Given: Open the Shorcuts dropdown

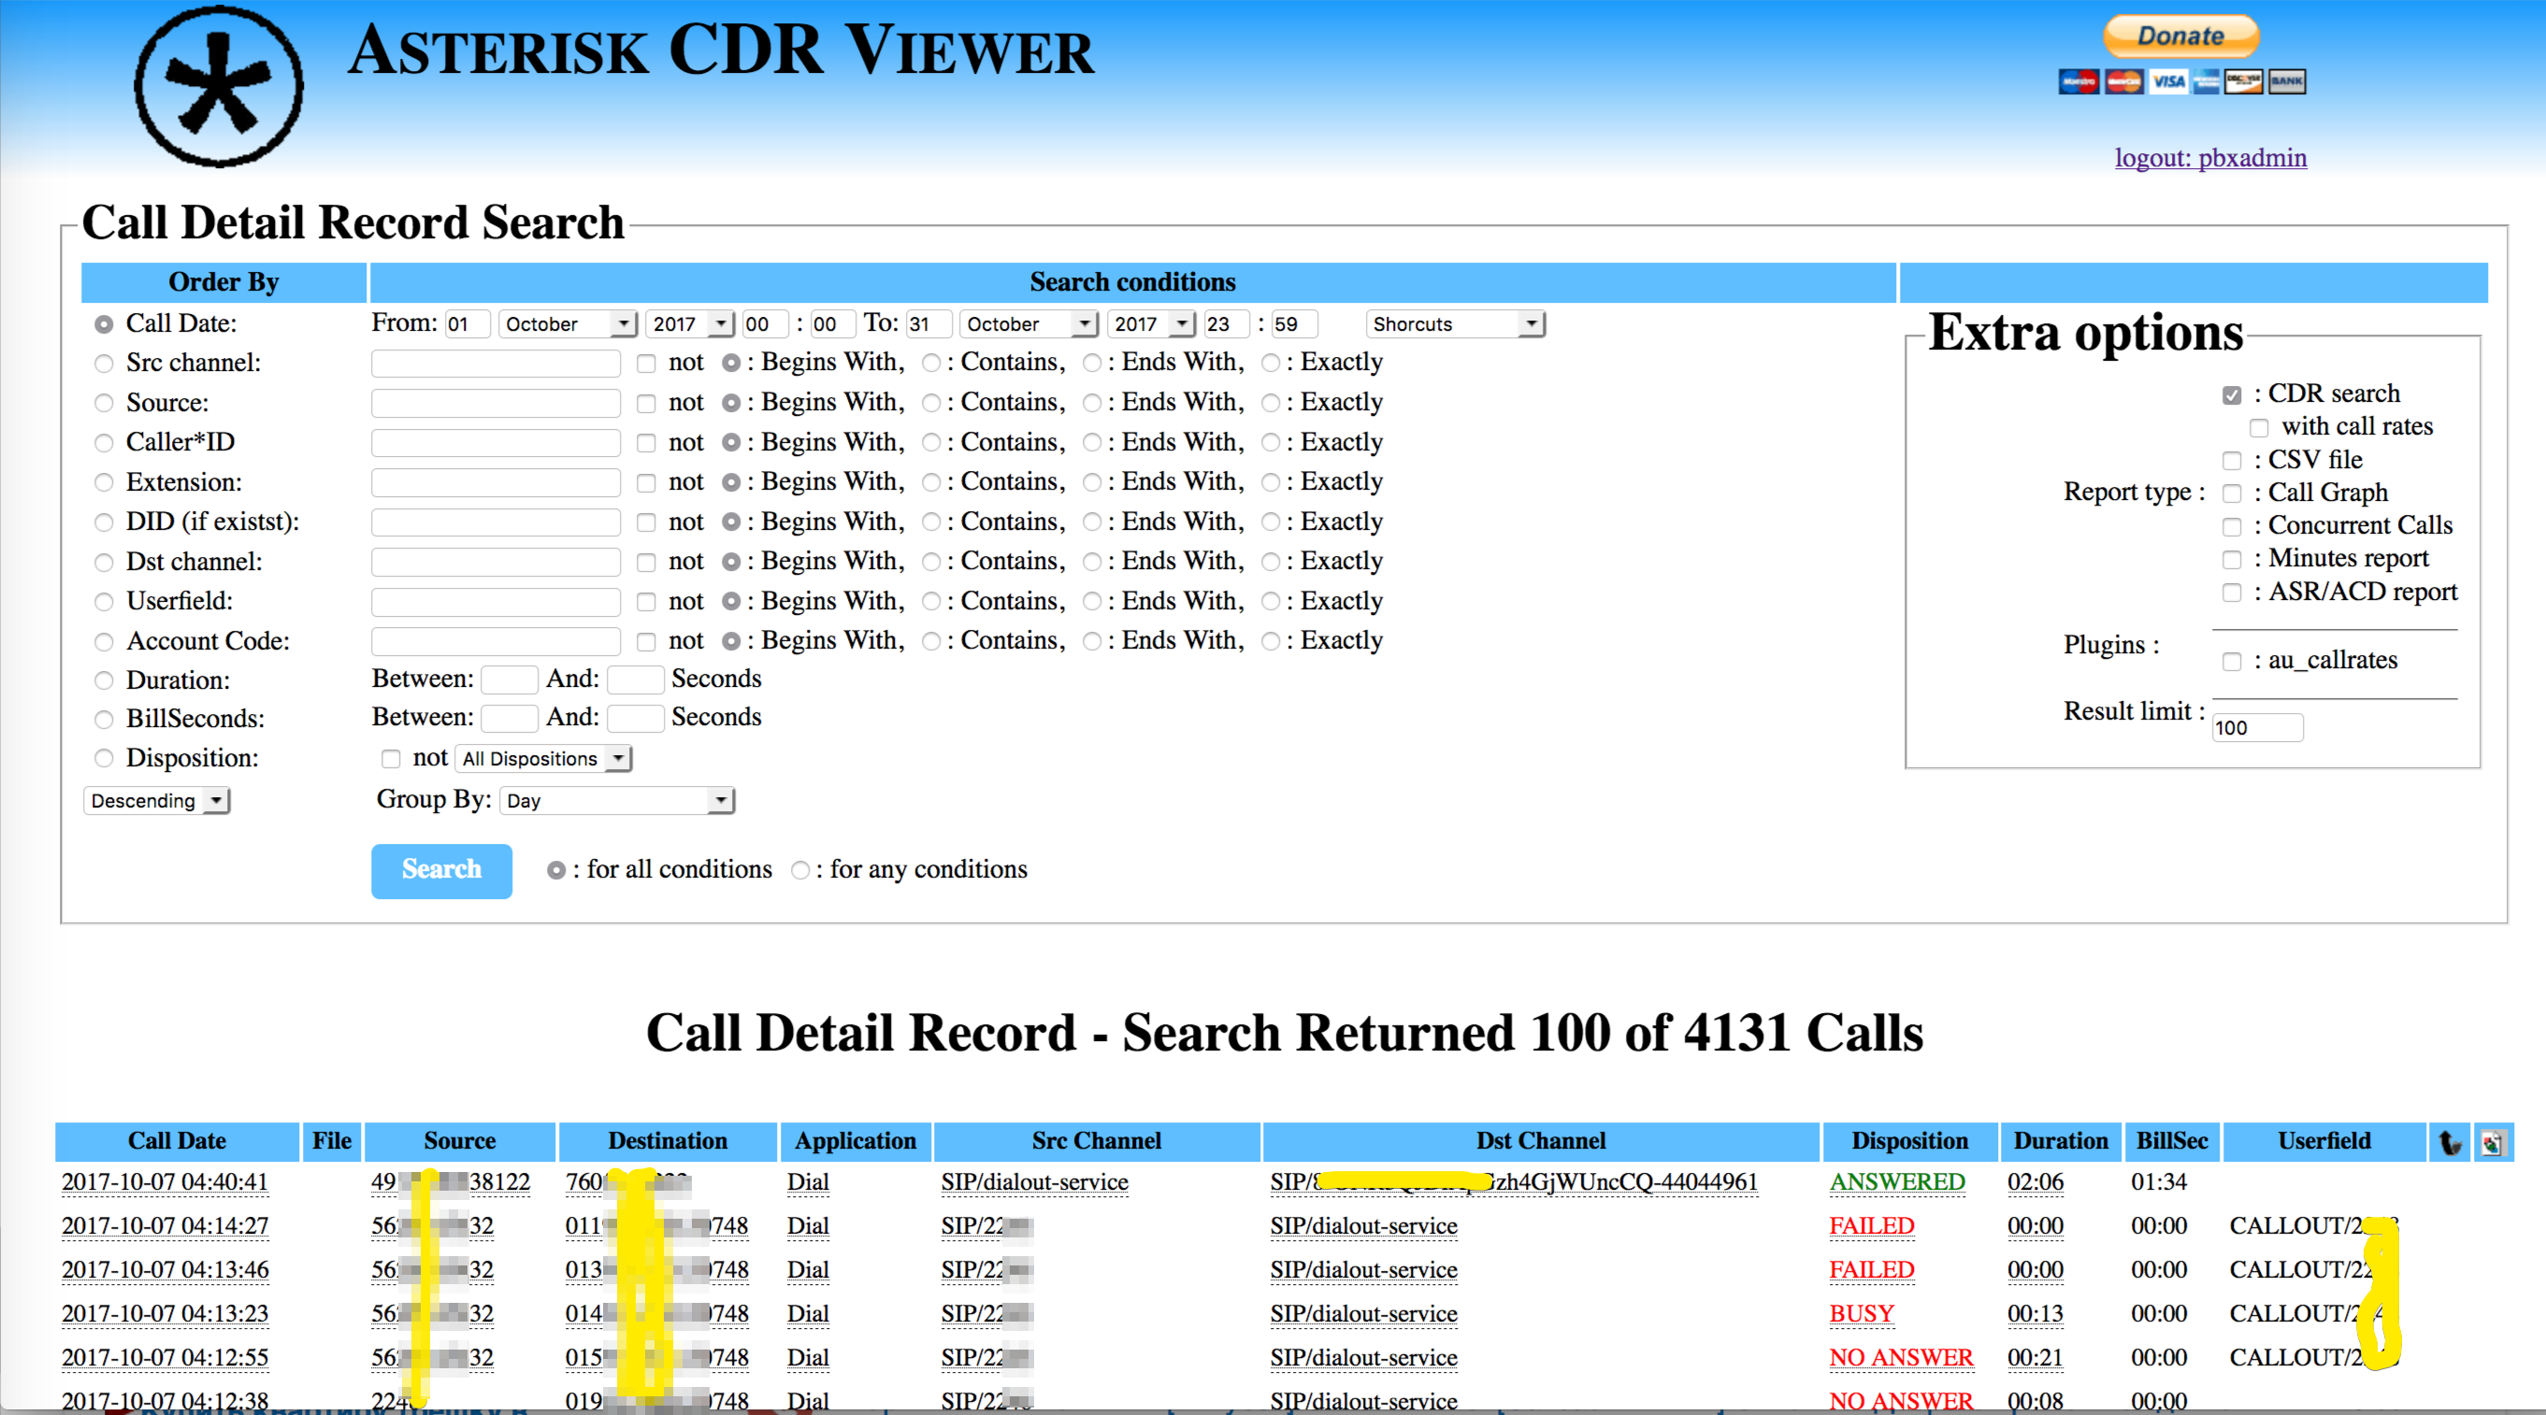Looking at the screenshot, I should [x=1454, y=324].
